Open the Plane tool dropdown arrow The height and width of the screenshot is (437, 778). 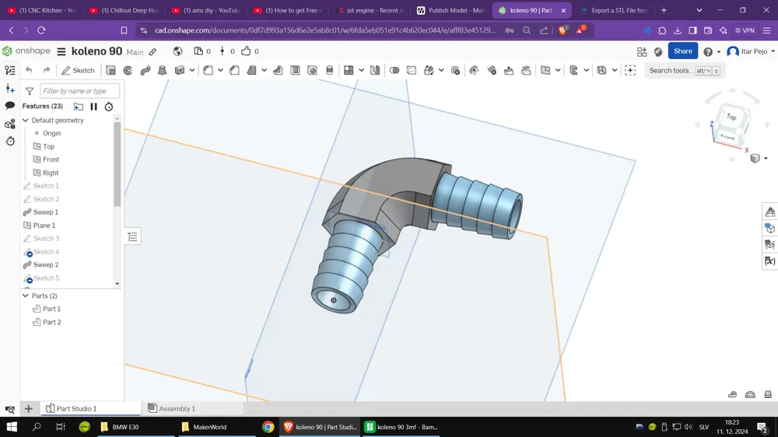point(558,71)
